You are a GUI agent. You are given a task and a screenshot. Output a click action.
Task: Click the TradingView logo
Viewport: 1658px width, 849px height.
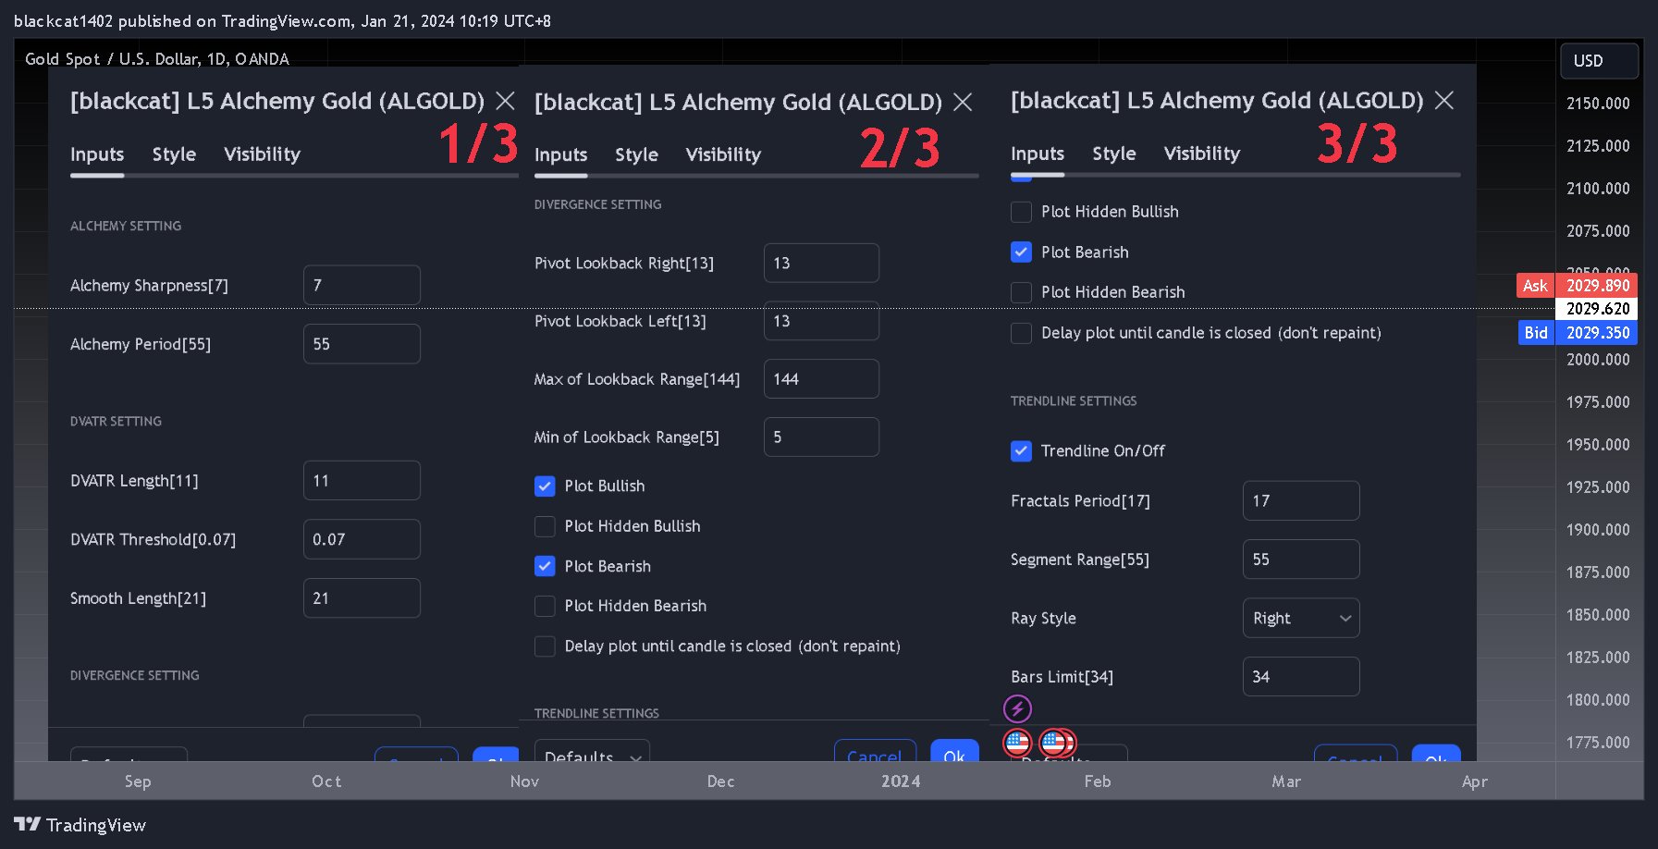[x=80, y=825]
